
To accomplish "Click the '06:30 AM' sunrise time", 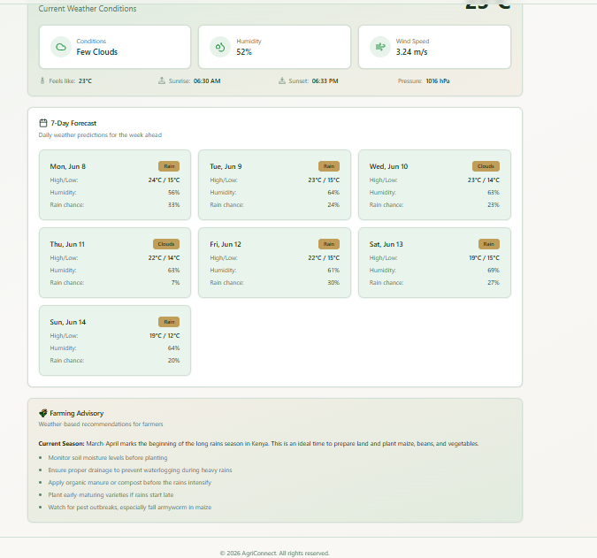I will point(207,80).
